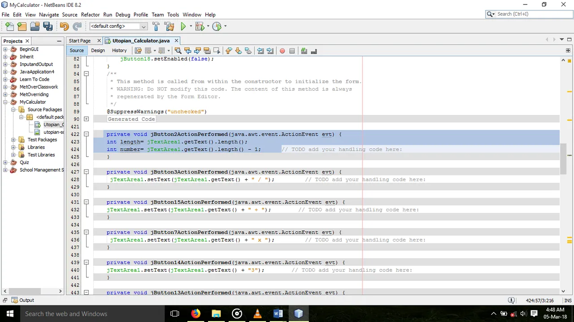Expand the Quiz project node

pyautogui.click(x=5, y=162)
